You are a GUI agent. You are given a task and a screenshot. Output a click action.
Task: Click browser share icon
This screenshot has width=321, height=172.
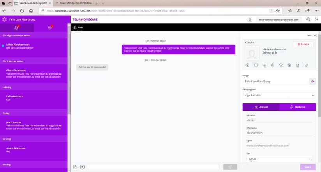pos(307,11)
